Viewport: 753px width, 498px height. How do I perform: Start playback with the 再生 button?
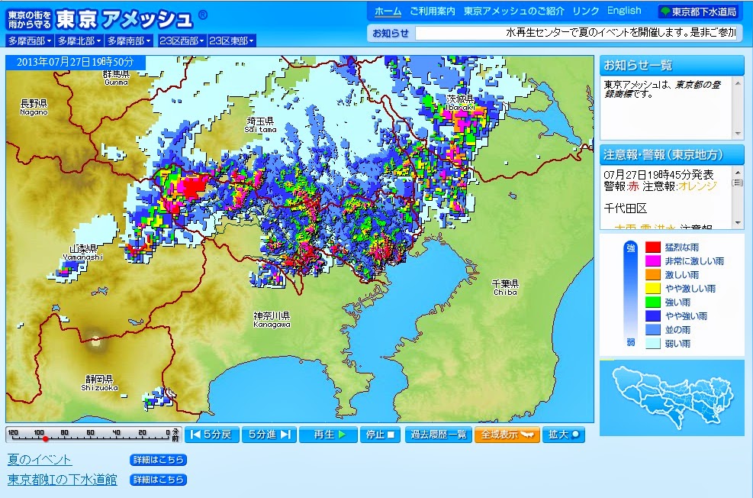[329, 435]
